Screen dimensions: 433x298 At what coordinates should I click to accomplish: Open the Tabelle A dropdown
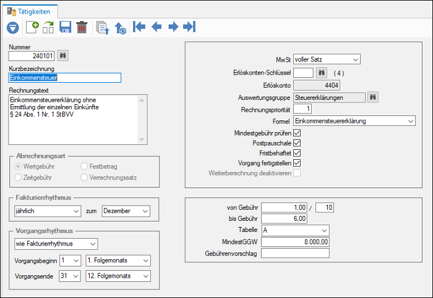pos(296,230)
